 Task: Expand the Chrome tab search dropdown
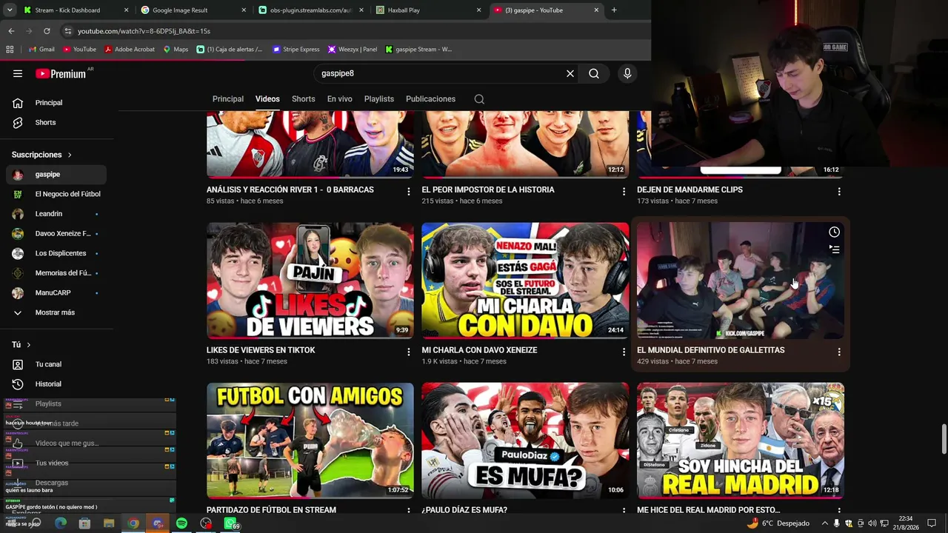pyautogui.click(x=10, y=10)
